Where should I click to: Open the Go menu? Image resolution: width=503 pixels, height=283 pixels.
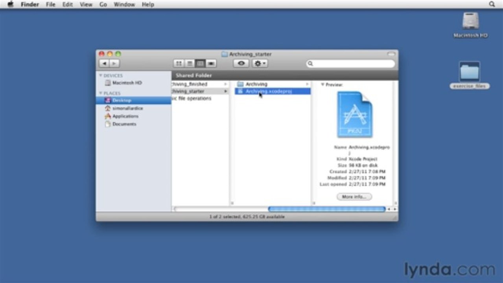103,4
